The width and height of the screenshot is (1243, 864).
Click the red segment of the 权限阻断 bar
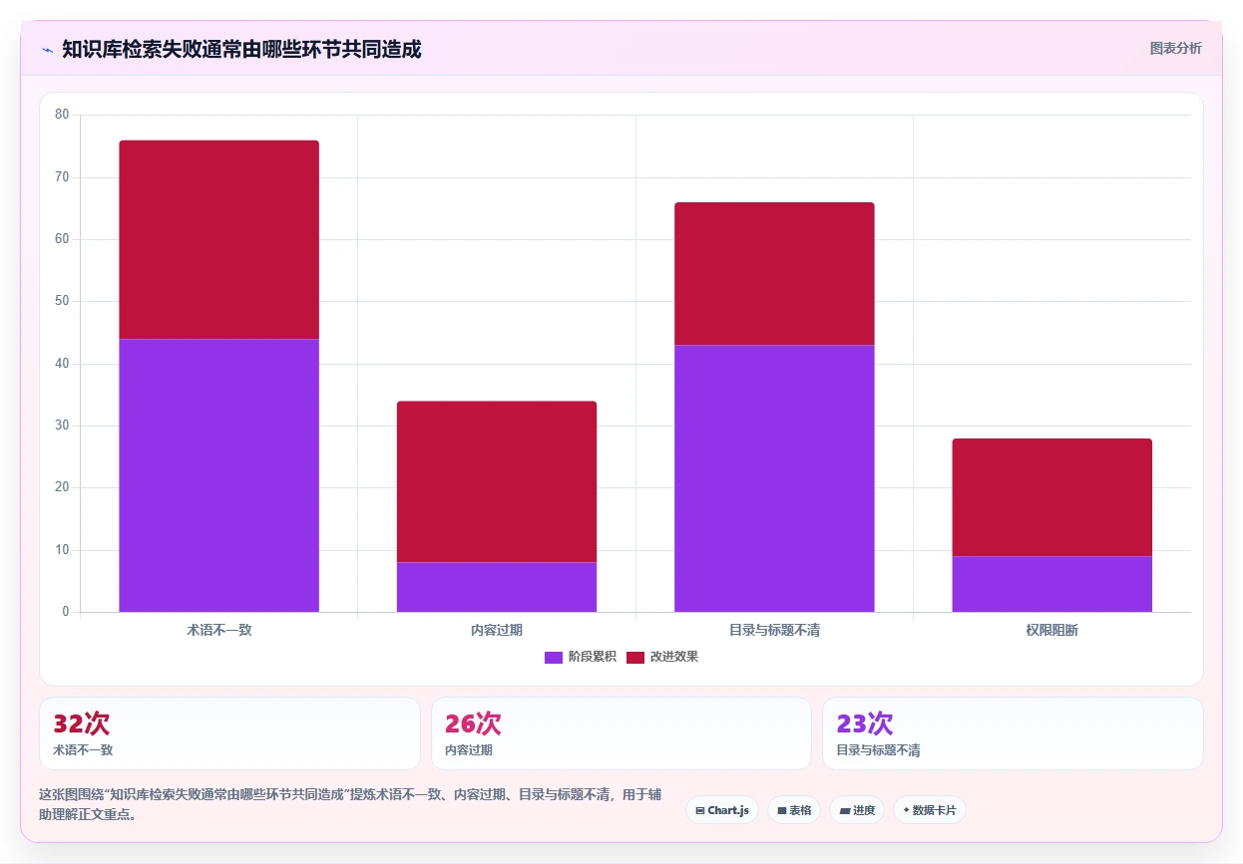click(x=1051, y=497)
